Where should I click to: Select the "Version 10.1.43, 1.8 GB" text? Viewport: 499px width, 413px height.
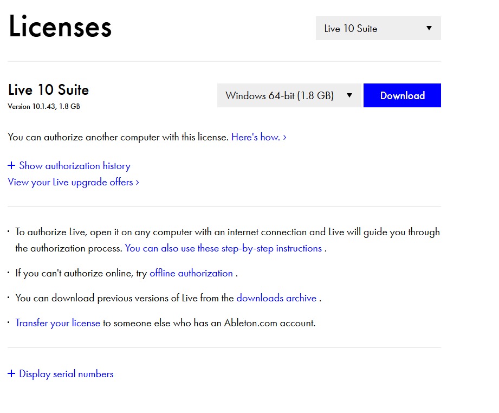[44, 106]
